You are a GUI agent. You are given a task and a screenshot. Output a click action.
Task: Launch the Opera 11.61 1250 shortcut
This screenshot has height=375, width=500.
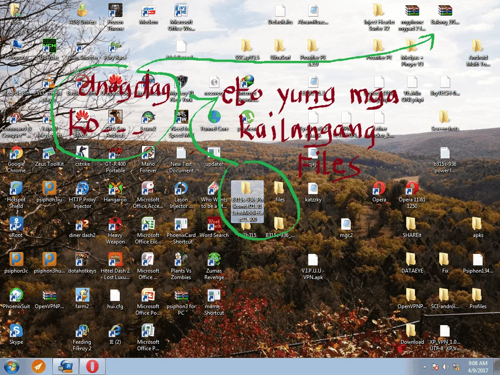[x=412, y=195]
